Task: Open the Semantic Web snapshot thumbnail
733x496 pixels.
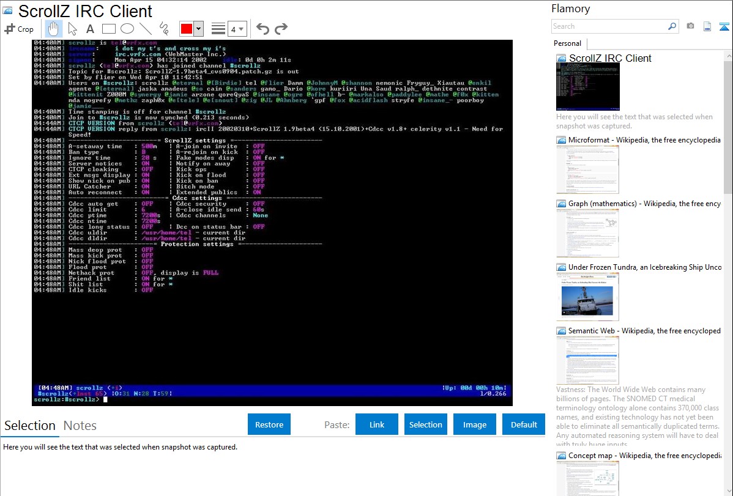Action: point(587,360)
